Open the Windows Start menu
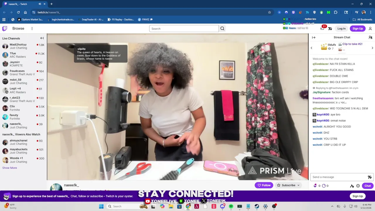 [101, 206]
